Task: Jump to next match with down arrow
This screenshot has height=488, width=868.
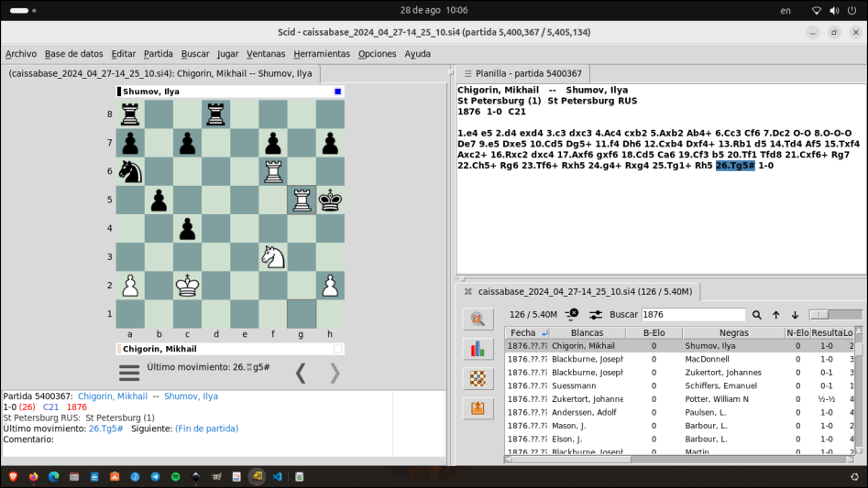Action: tap(795, 314)
